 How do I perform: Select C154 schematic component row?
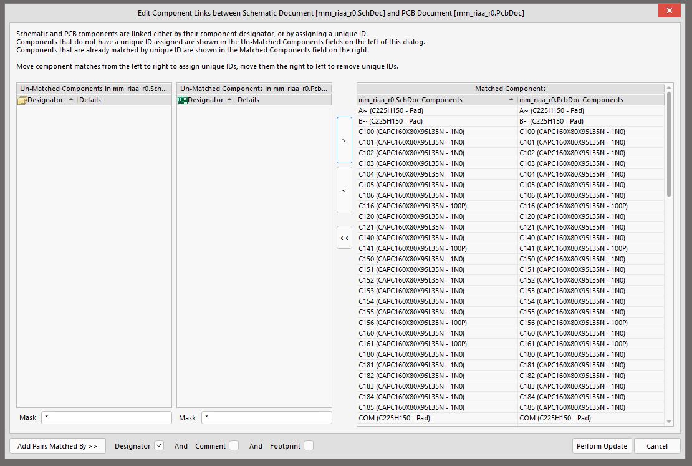[x=437, y=301]
